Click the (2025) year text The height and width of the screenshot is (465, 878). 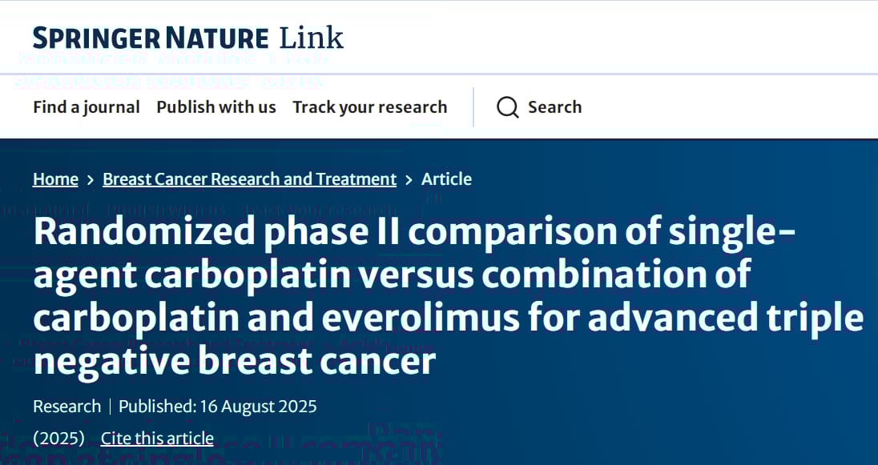[x=58, y=439]
